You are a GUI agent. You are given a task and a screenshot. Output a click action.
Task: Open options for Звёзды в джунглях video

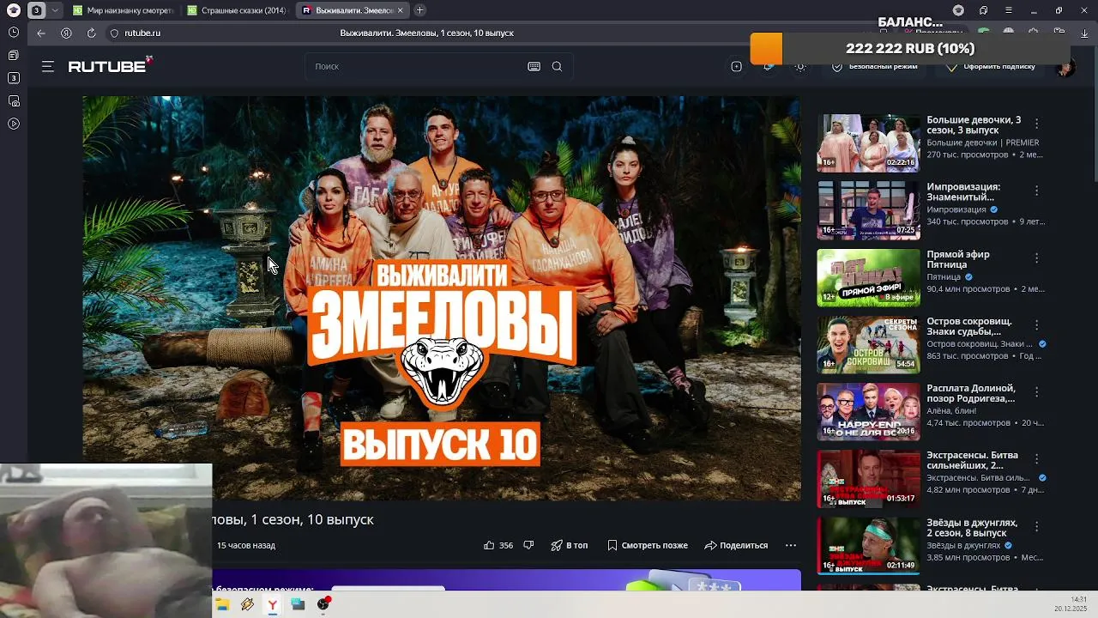(1036, 525)
